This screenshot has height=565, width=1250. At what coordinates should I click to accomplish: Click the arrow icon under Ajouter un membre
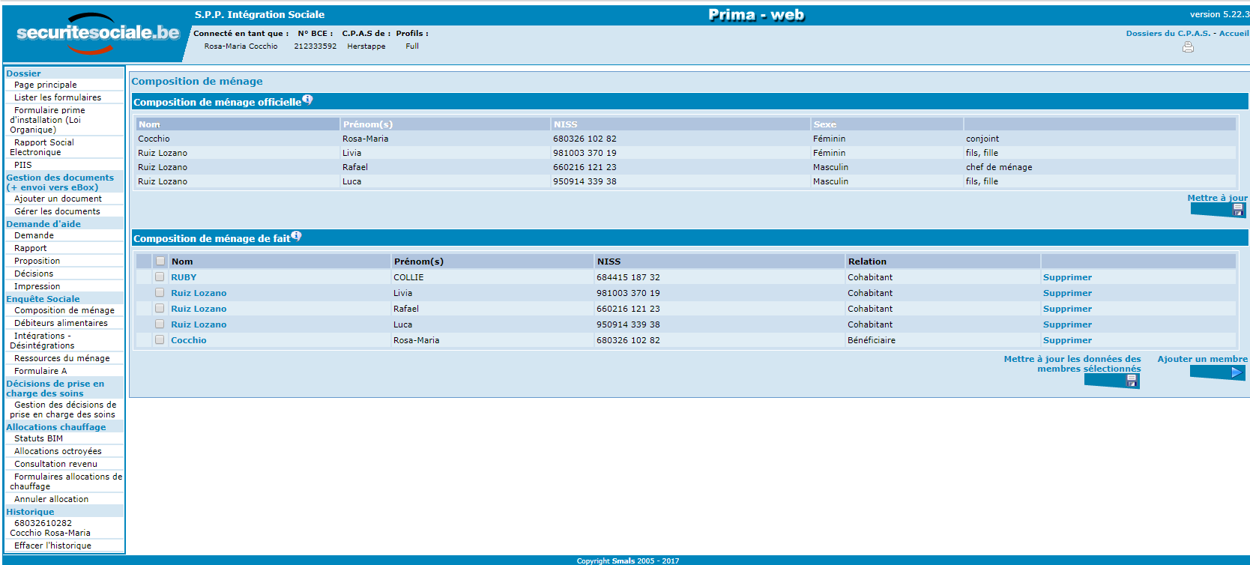(1236, 372)
